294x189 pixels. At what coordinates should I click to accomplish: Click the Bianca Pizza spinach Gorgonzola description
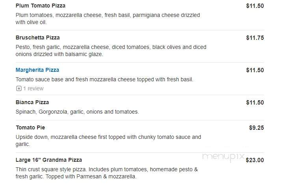(x=77, y=112)
